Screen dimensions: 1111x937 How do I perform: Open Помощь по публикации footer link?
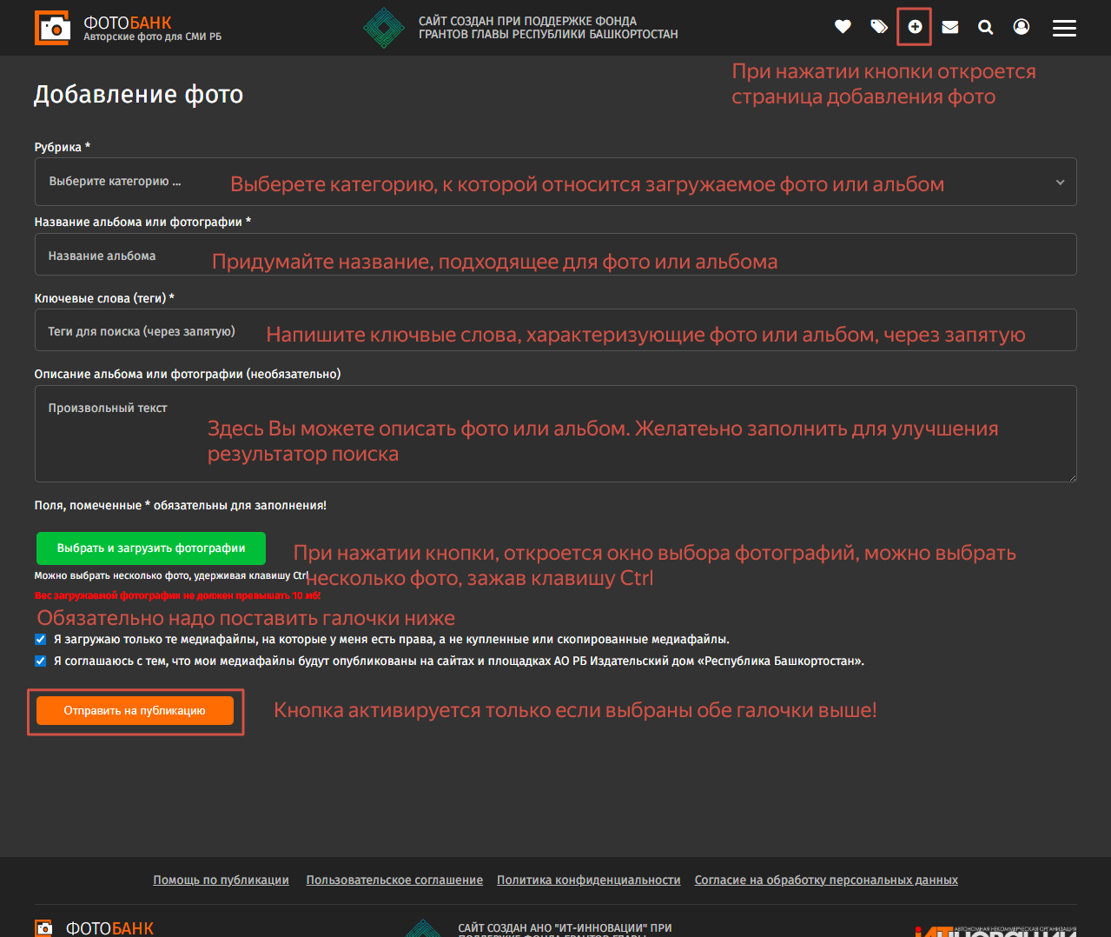(x=221, y=880)
